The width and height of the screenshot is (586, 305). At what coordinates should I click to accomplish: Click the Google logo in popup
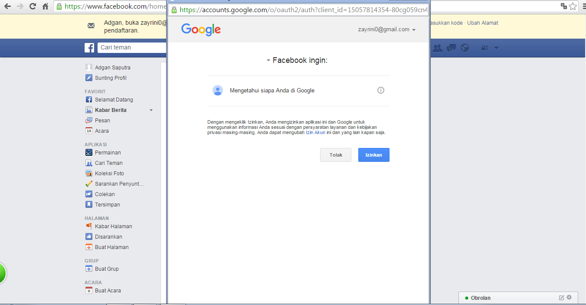tap(201, 30)
